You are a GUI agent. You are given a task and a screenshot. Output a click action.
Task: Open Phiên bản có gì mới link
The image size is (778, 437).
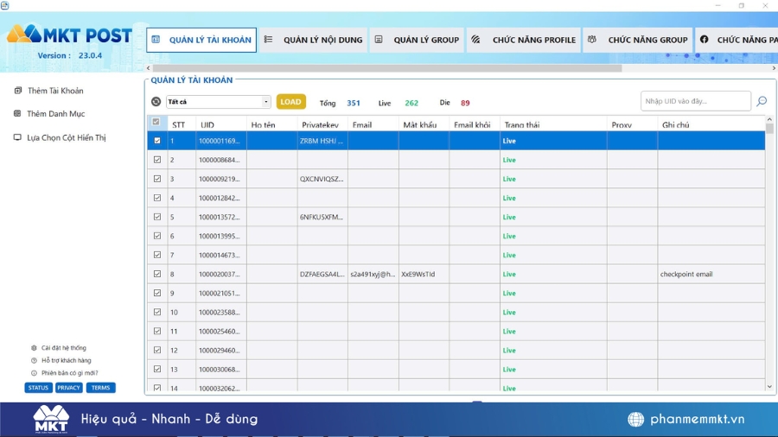[69, 373]
